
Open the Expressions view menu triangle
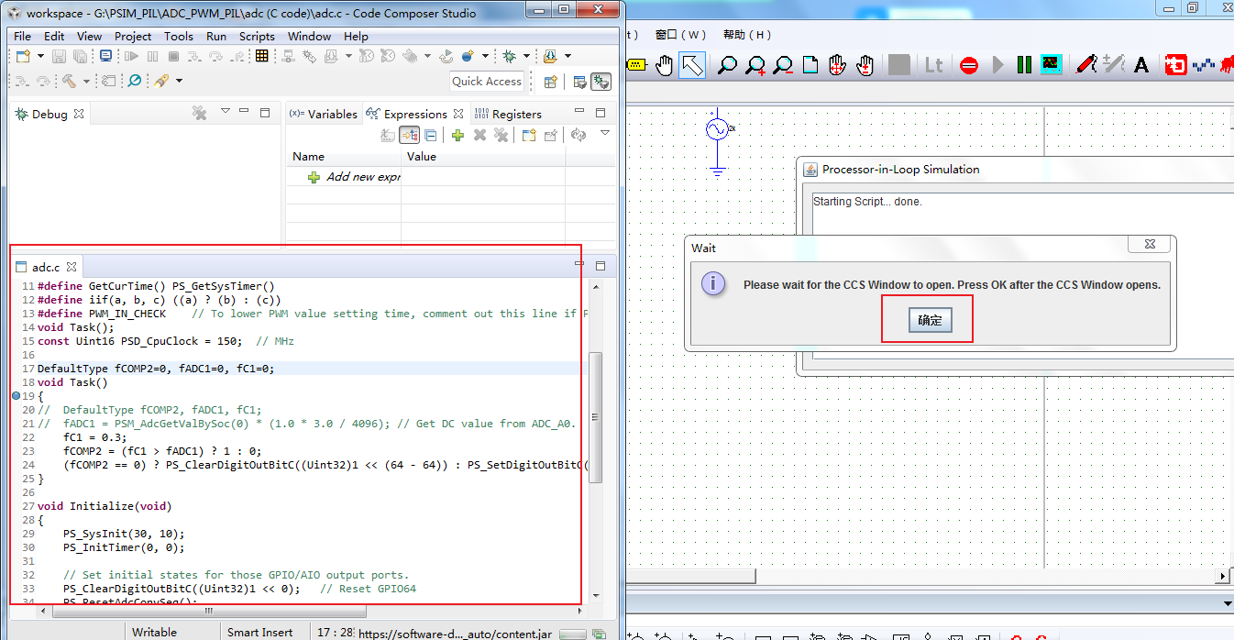(x=605, y=134)
